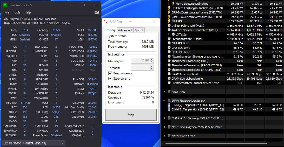Viewport: 284px width, 147px height.
Task: Click DIMM Temperature Sensor chip icon
Action: (169, 101)
